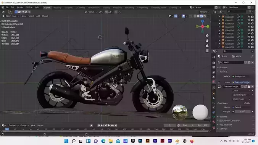Open the Global transform orientation dropdown

point(91,12)
